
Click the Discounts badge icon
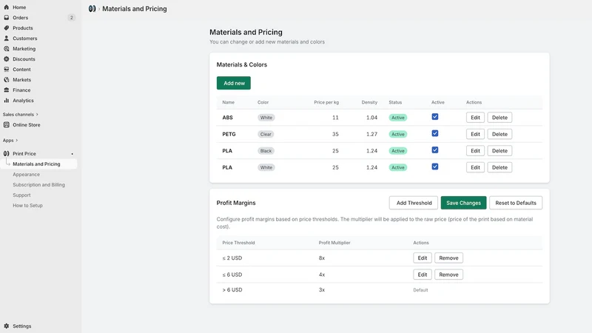pos(7,59)
